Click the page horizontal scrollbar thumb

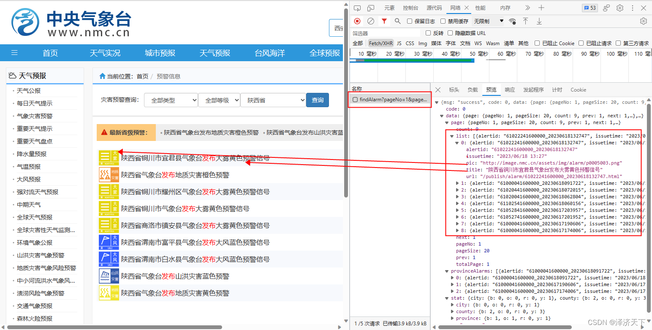tap(114, 327)
